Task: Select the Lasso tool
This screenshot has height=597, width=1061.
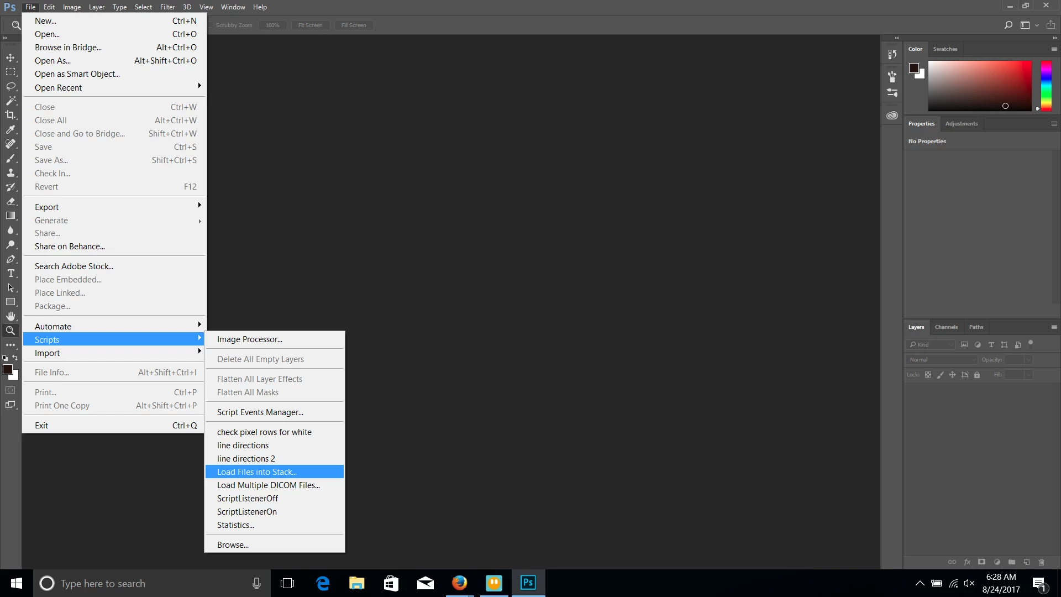Action: [x=10, y=86]
